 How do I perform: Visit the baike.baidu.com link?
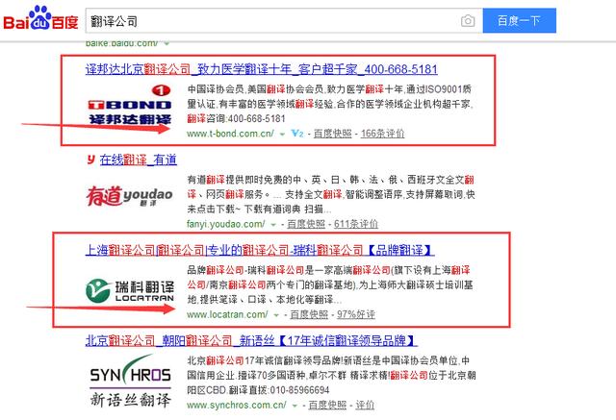[x=122, y=43]
